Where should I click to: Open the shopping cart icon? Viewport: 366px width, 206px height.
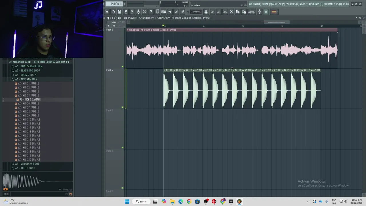pos(266,12)
